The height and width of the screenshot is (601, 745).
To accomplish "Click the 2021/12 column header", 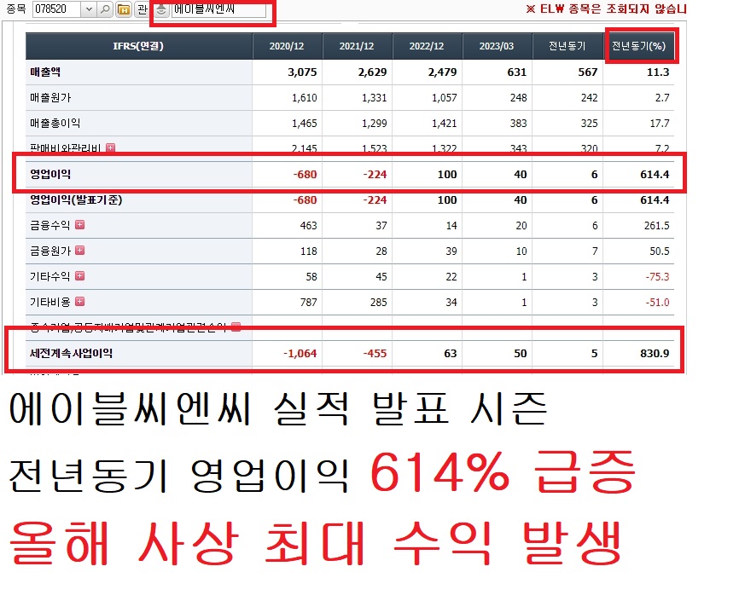I will point(357,46).
